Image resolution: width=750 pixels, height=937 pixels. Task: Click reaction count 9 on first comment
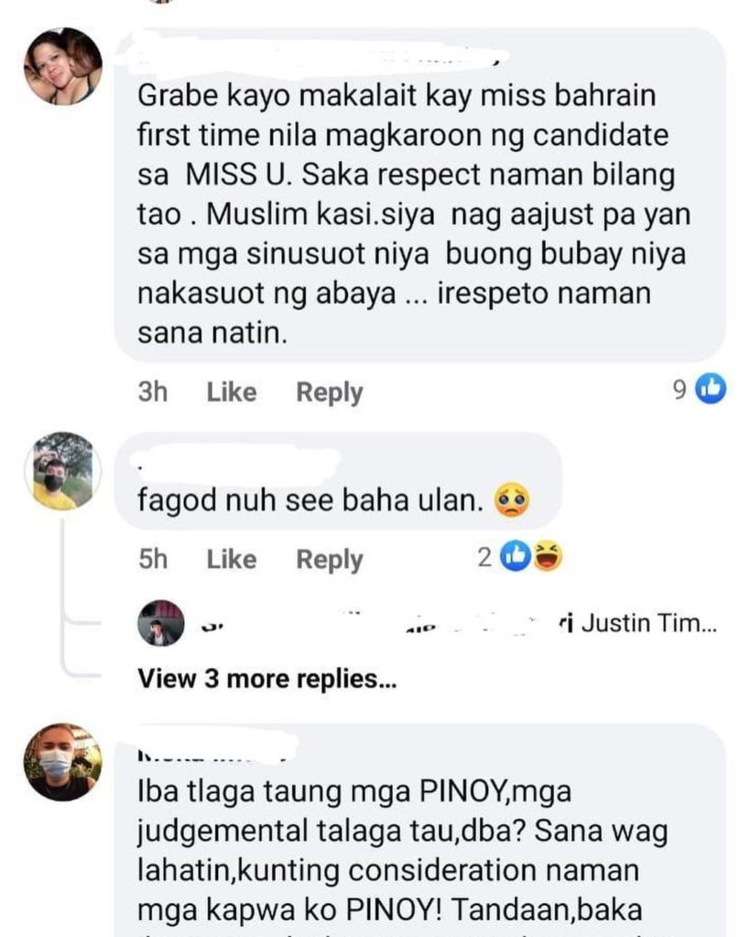tap(680, 390)
